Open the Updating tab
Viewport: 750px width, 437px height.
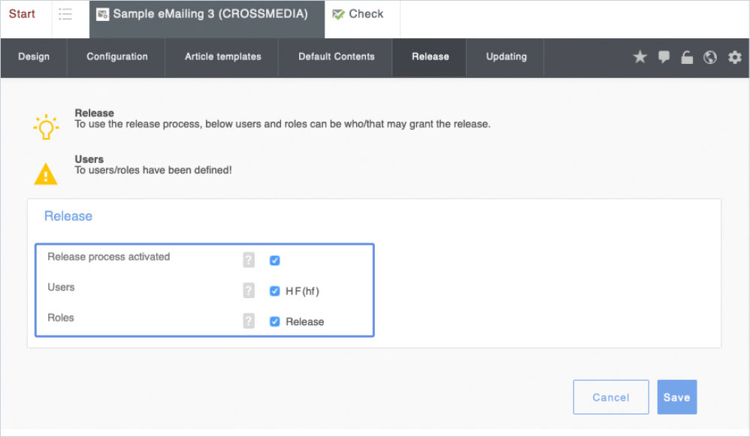[506, 57]
